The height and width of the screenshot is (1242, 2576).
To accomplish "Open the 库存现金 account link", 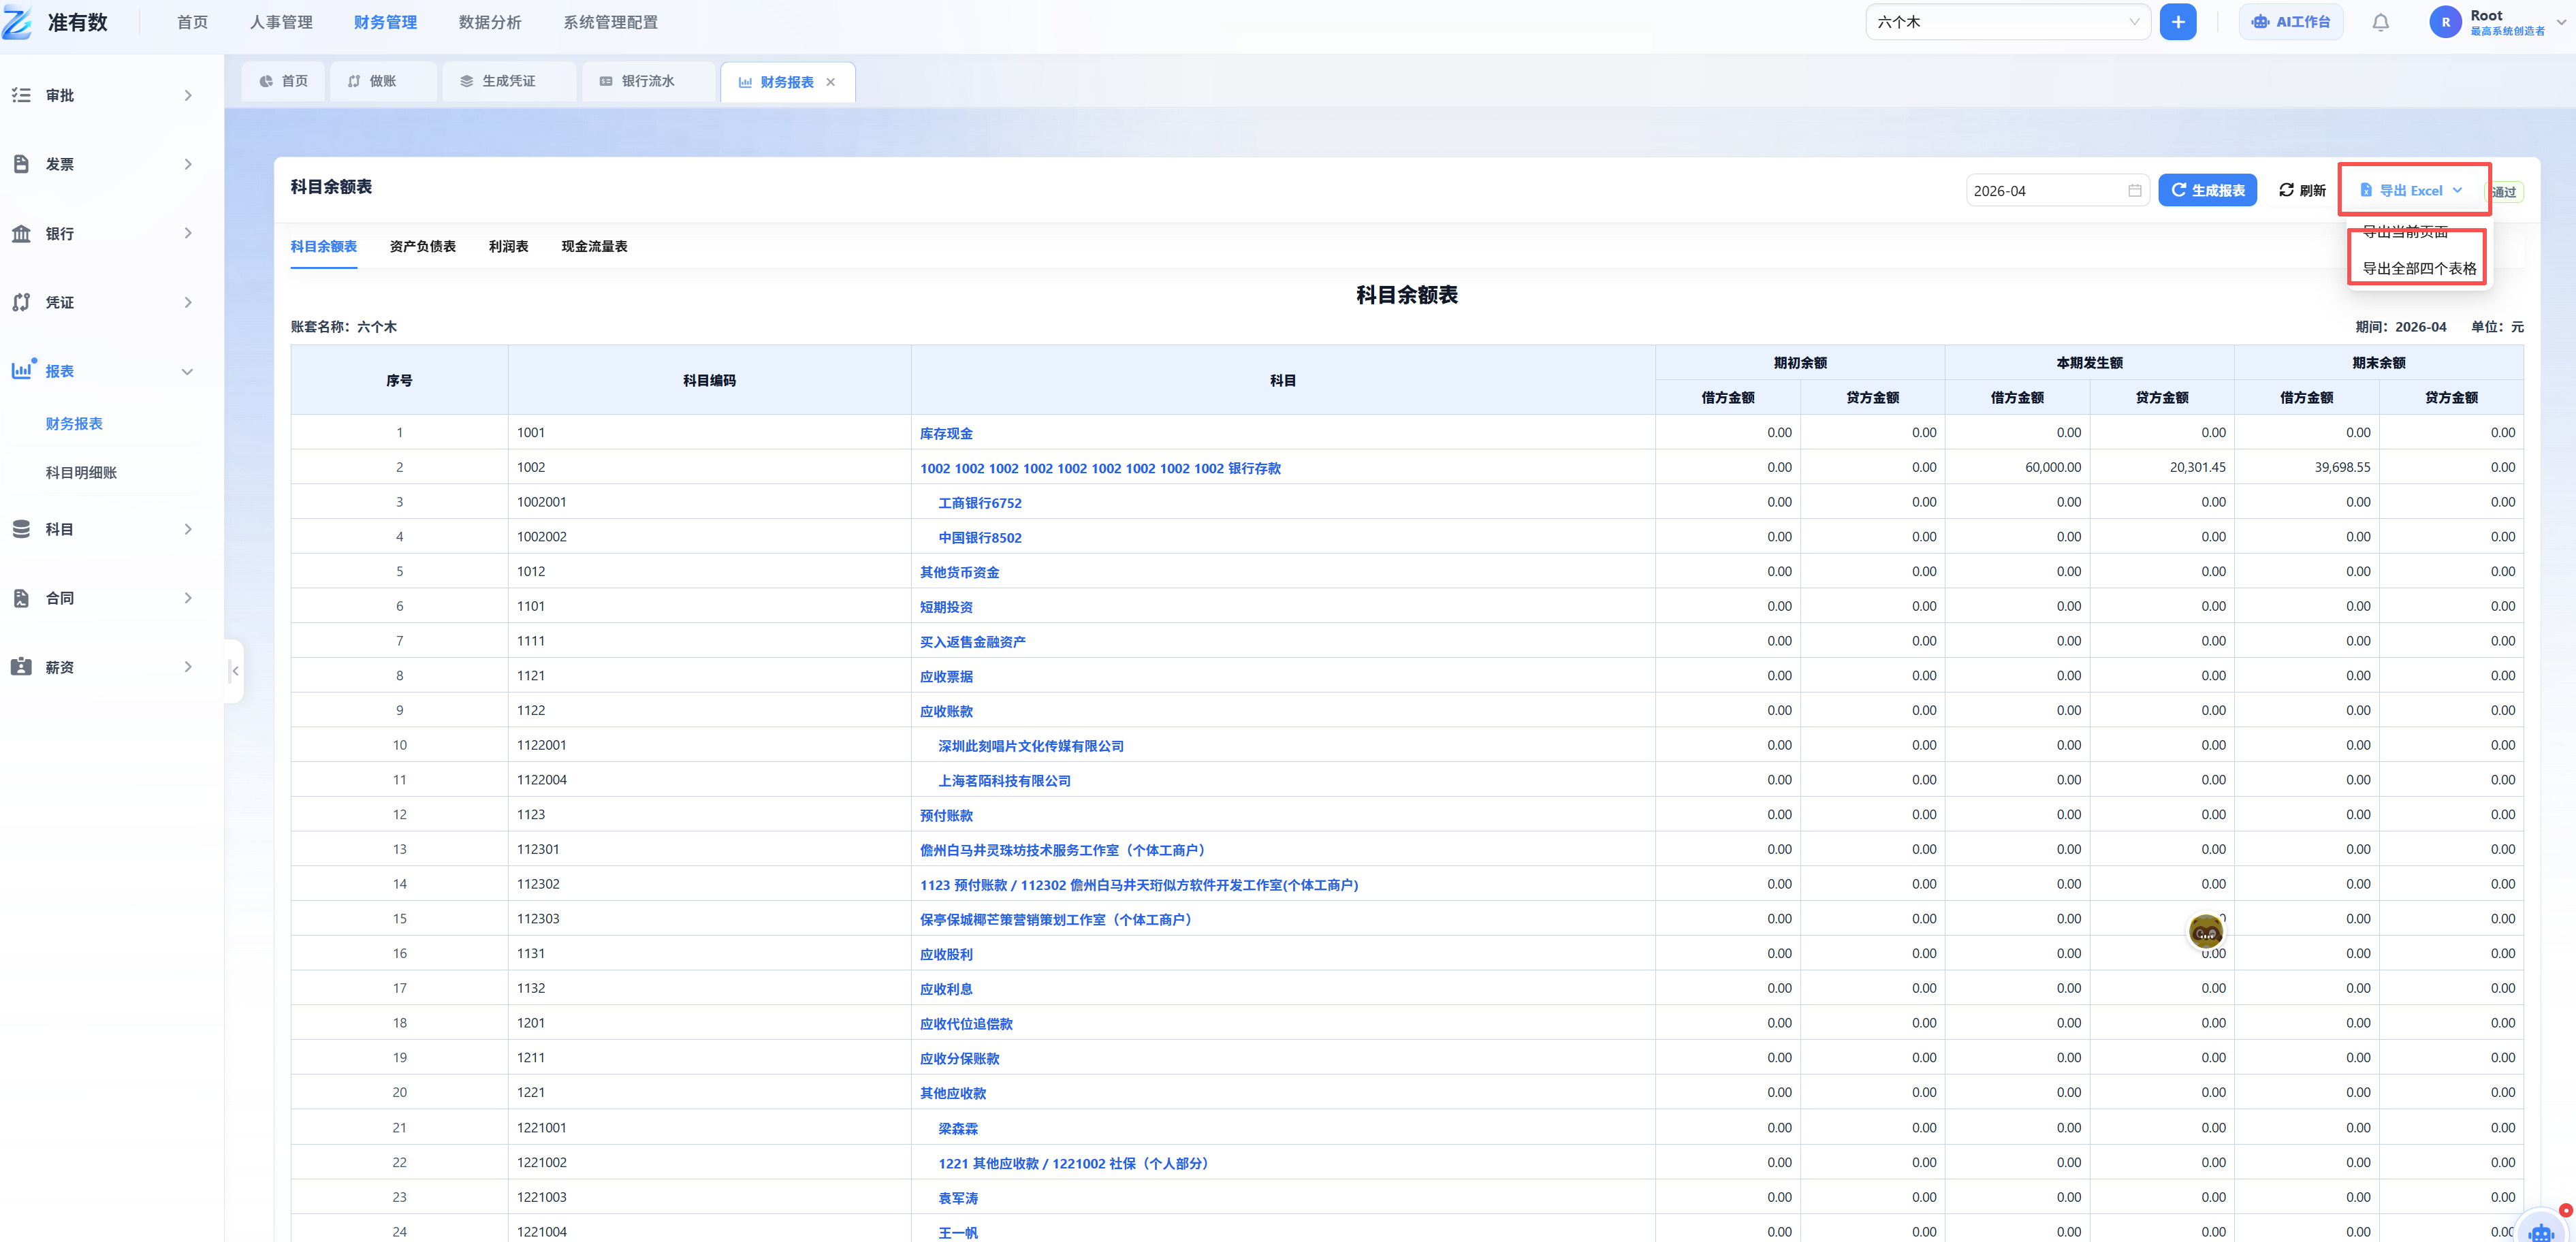I will (946, 433).
